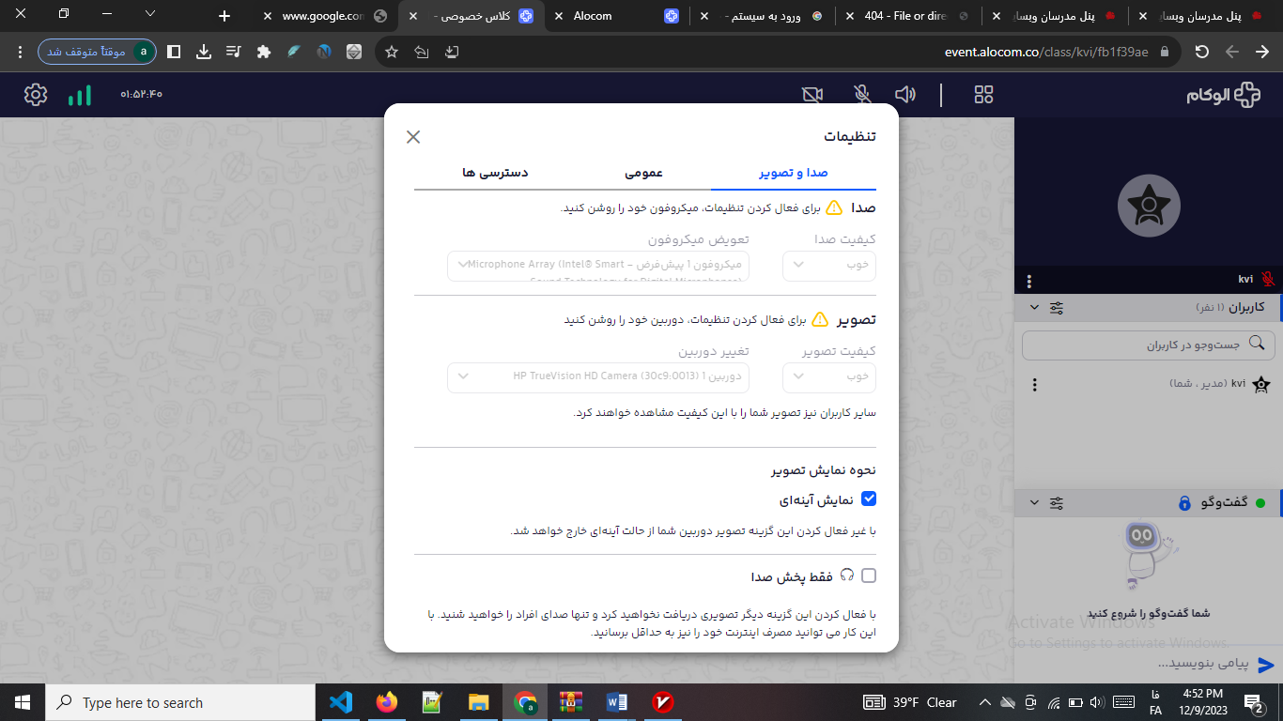Click the الوکام logo
Screen dimensions: 1283x721
coord(1222,95)
